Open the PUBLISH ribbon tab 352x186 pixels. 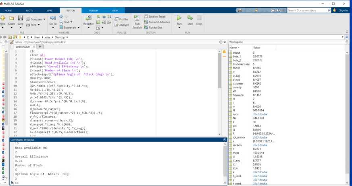[x=93, y=10]
